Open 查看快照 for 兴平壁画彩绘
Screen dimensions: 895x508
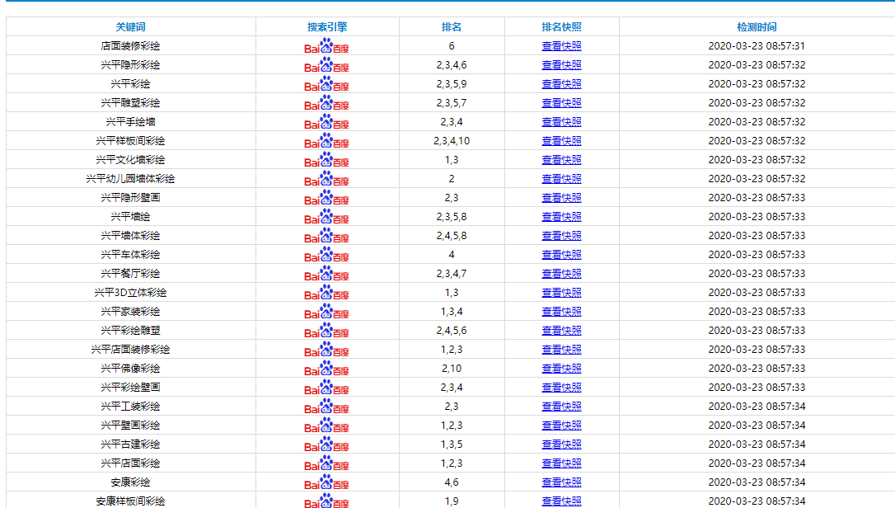(562, 426)
